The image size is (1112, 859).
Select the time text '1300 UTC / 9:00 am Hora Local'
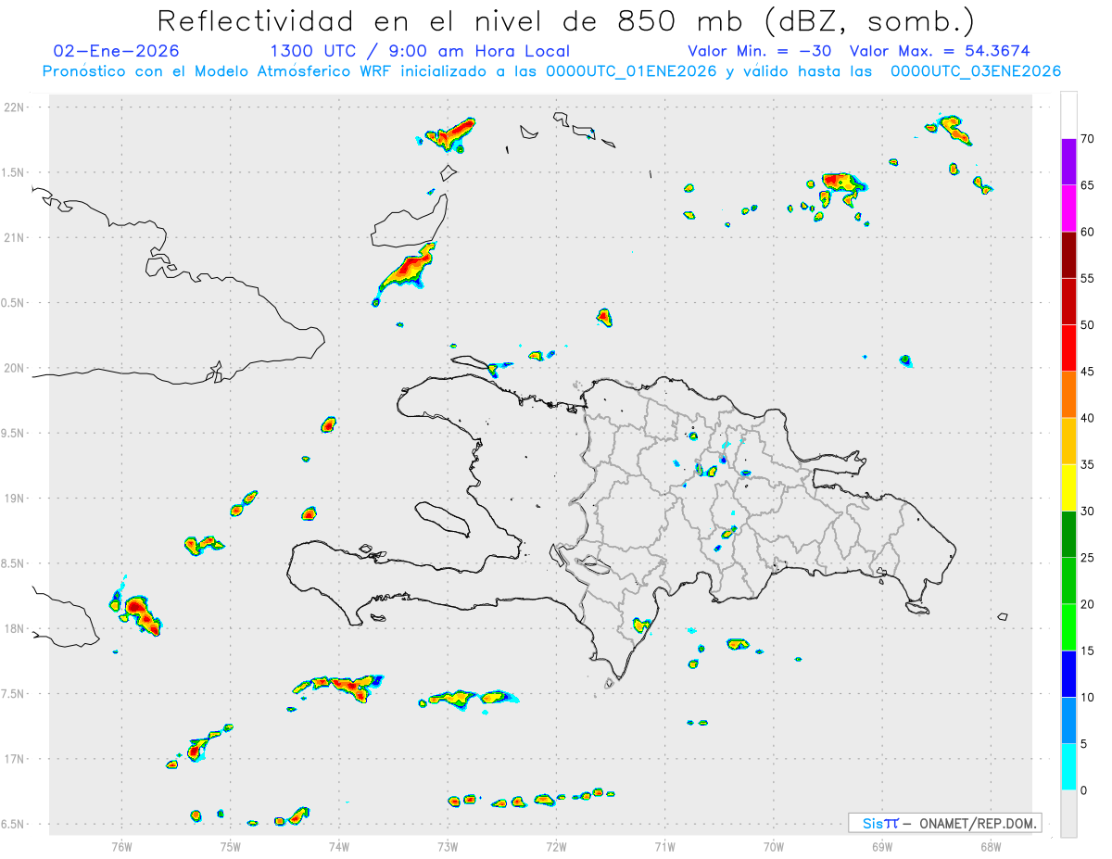(420, 51)
